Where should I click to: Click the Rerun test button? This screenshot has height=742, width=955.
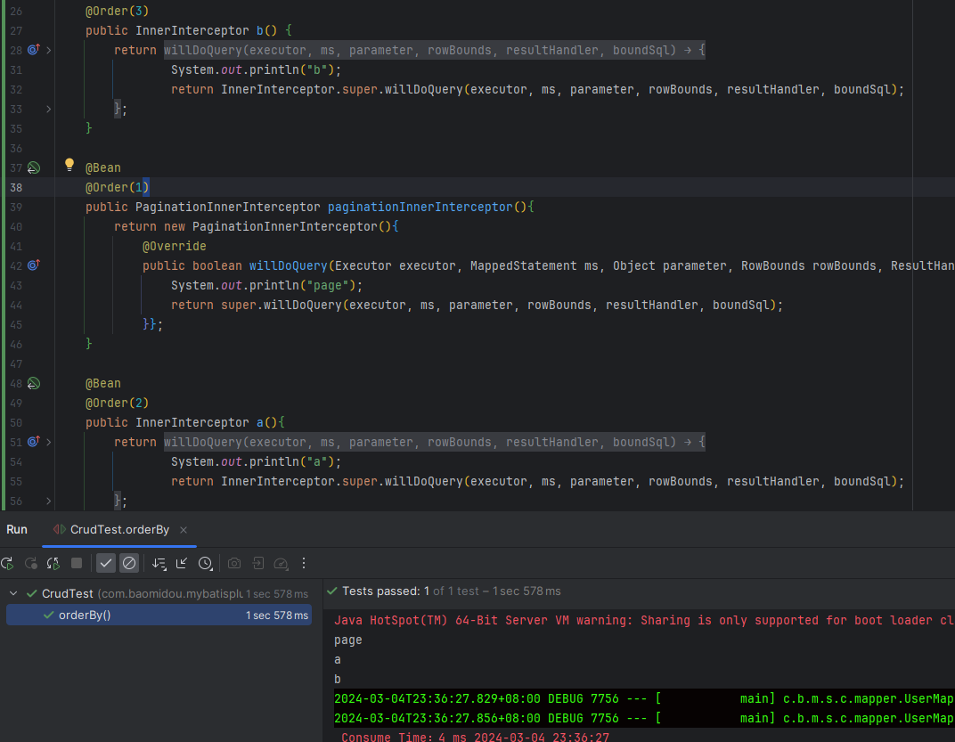(7, 563)
